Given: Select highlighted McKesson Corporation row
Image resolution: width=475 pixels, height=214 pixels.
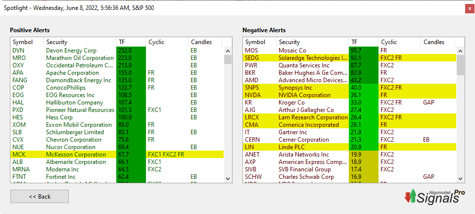Looking at the screenshot, I should pyautogui.click(x=117, y=154).
